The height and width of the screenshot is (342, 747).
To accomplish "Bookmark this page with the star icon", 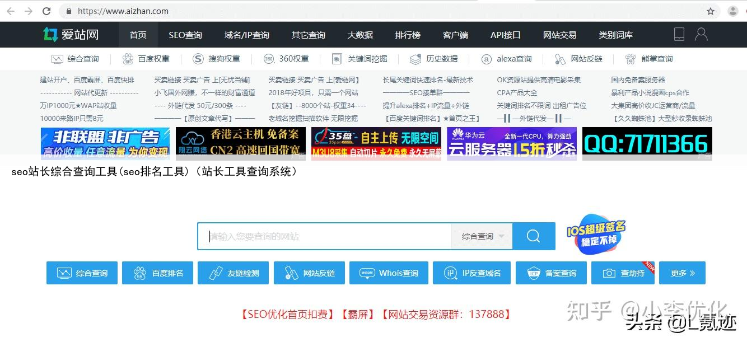I will pyautogui.click(x=711, y=11).
